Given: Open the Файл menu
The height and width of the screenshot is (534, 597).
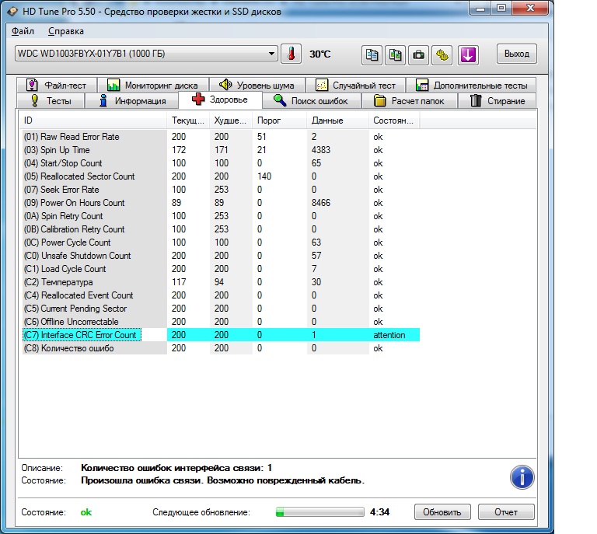Looking at the screenshot, I should point(23,31).
